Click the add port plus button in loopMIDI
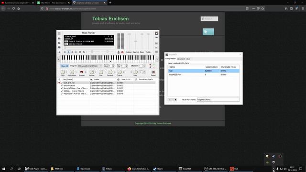The width and height of the screenshot is (306, 172). tap(169, 100)
